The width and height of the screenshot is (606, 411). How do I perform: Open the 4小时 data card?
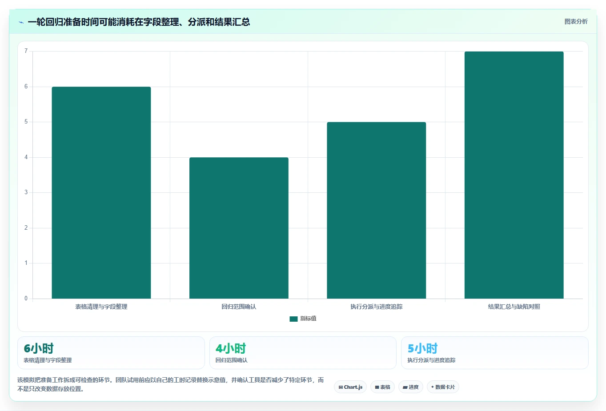coord(303,353)
